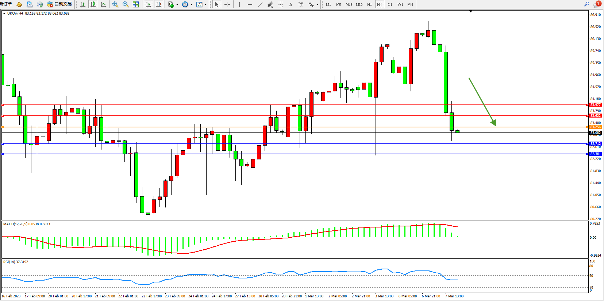Image resolution: width=604 pixels, height=301 pixels.
Task: Click the 自动交易 auto trading button
Action: [59, 4]
